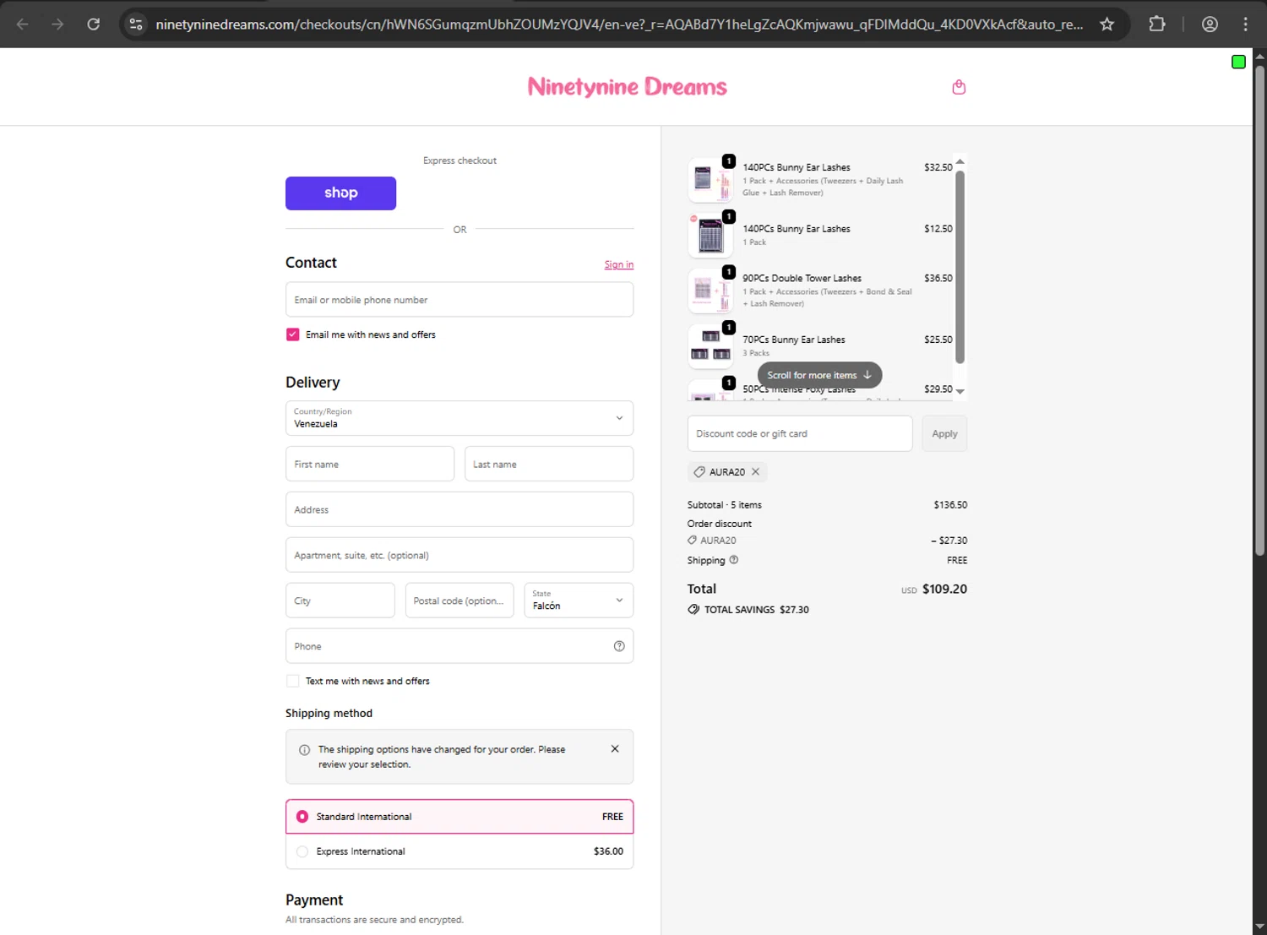1267x935 pixels.
Task: Focus the Postal code field
Action: [459, 601]
